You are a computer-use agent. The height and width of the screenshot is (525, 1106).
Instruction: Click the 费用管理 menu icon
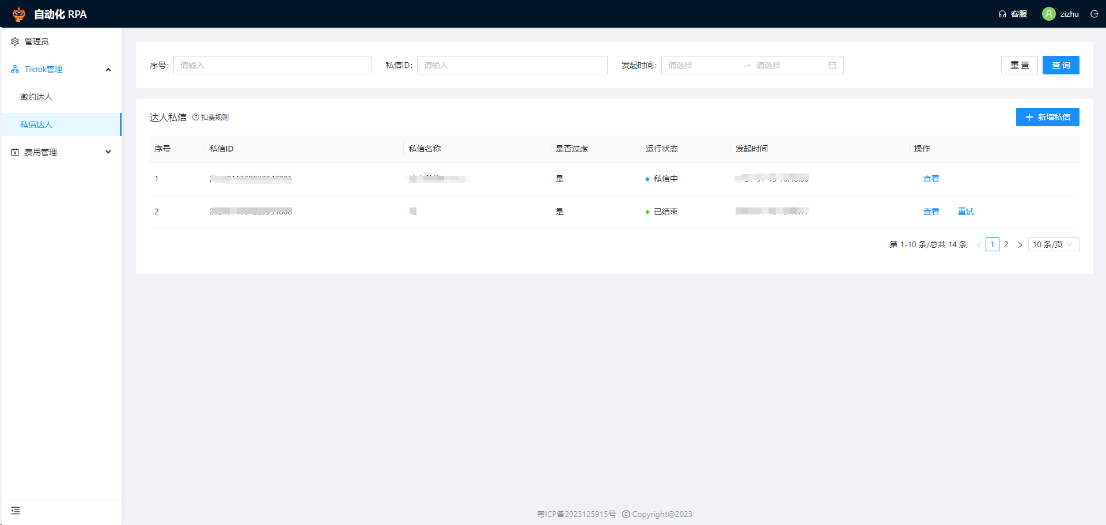[15, 152]
